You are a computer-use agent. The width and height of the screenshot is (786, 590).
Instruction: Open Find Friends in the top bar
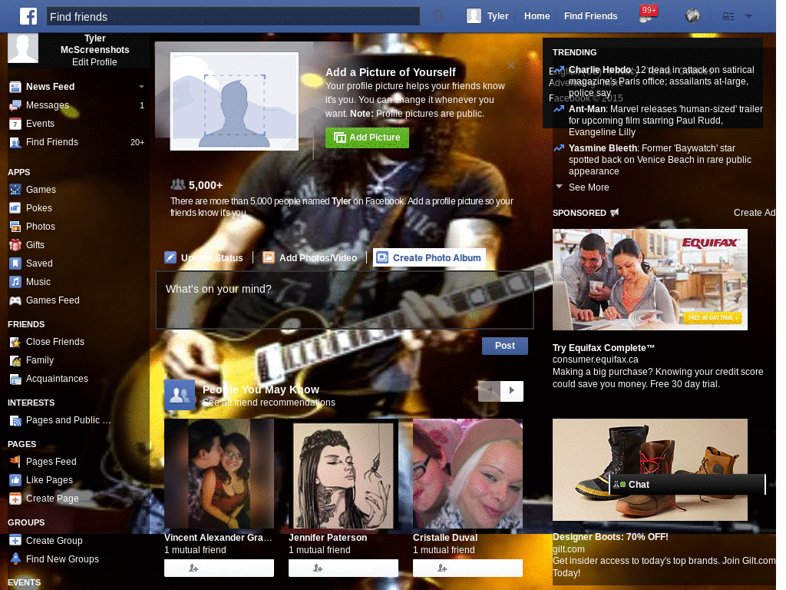590,16
